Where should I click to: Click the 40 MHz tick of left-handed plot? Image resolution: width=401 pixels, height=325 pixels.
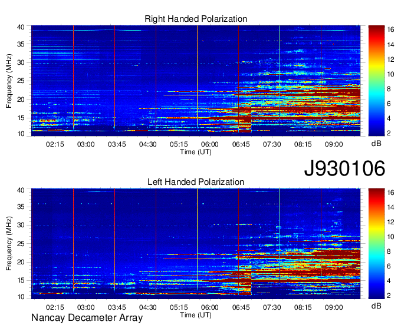click(21, 190)
